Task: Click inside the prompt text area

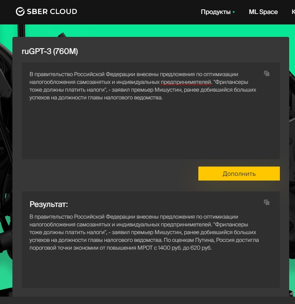Action: [151, 111]
